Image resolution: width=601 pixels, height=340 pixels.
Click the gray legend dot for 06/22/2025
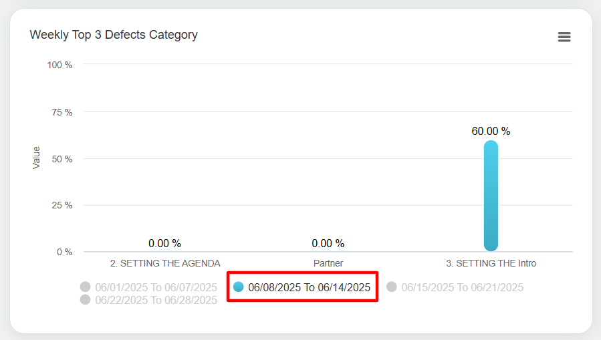coord(86,300)
